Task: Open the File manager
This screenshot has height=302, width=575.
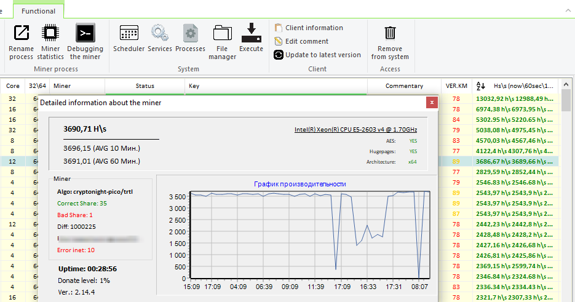Action: tap(222, 41)
